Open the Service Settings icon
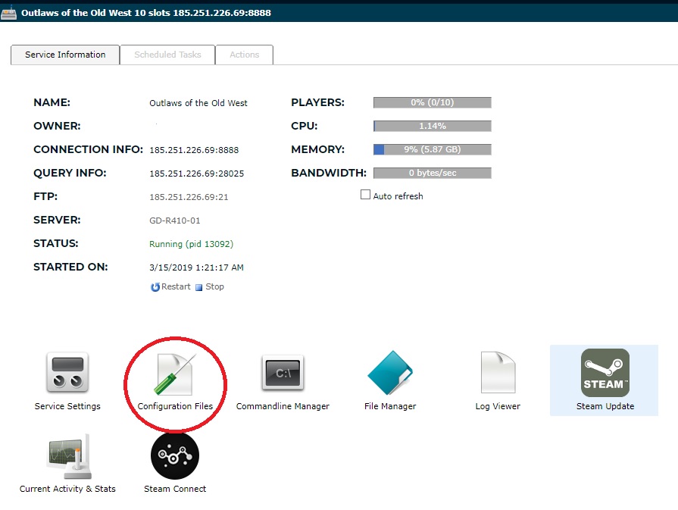The width and height of the screenshot is (678, 510). pyautogui.click(x=67, y=373)
